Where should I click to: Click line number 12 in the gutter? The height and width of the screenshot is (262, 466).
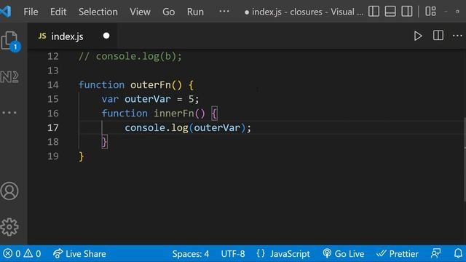[x=53, y=57]
